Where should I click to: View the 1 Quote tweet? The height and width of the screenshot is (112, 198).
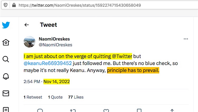55,97
